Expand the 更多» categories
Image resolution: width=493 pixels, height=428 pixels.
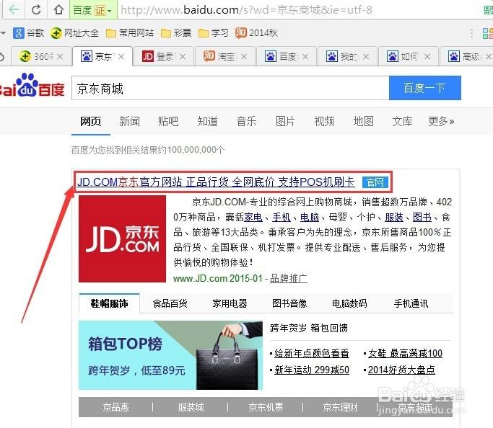click(x=441, y=121)
